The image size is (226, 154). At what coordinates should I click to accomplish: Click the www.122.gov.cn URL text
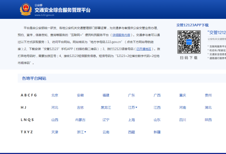coord(44,15)
